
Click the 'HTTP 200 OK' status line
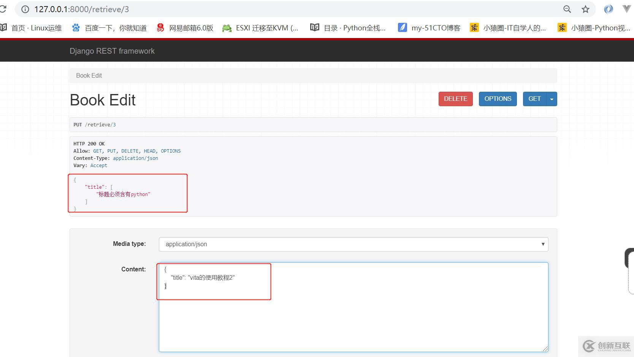[x=89, y=144]
